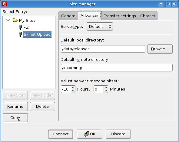Select the My Sites folder icon

[x=15, y=20]
